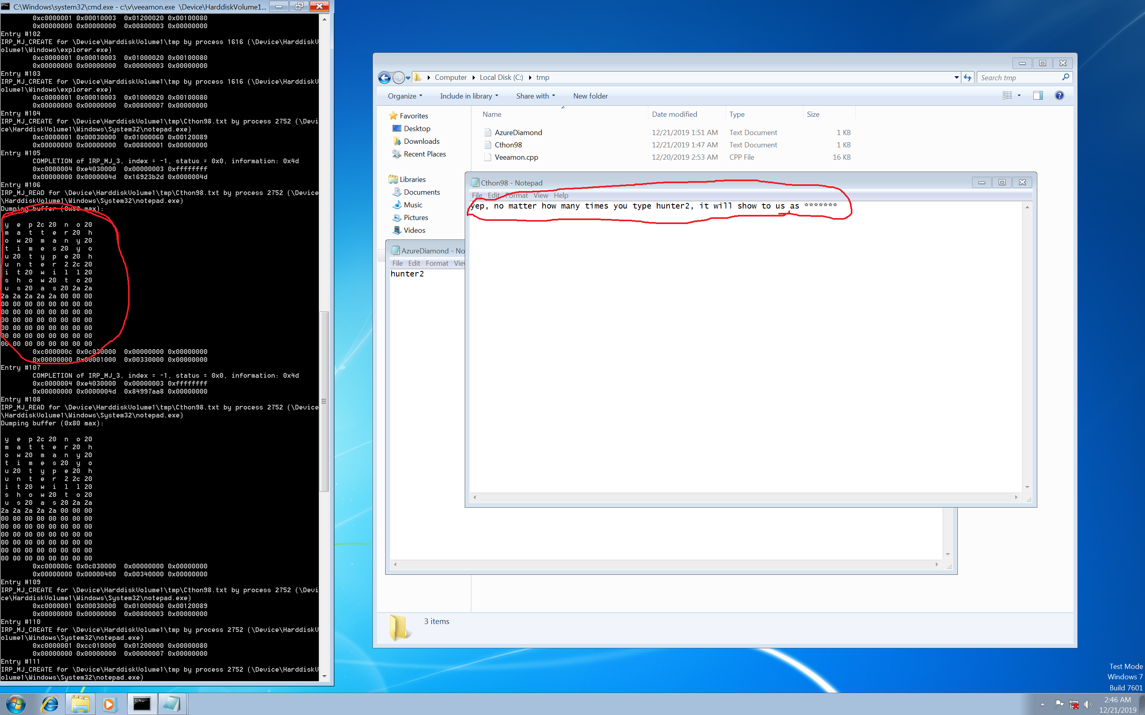Select the Veeamon.cpp file
This screenshot has height=715, width=1145.
tap(516, 157)
